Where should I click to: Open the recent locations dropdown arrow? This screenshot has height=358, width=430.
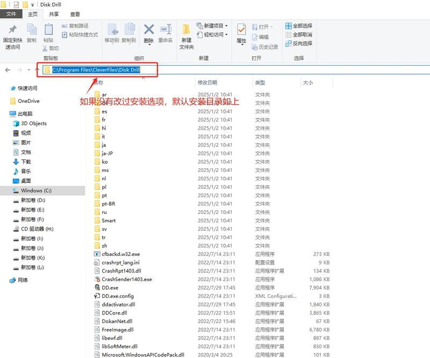[29, 70]
